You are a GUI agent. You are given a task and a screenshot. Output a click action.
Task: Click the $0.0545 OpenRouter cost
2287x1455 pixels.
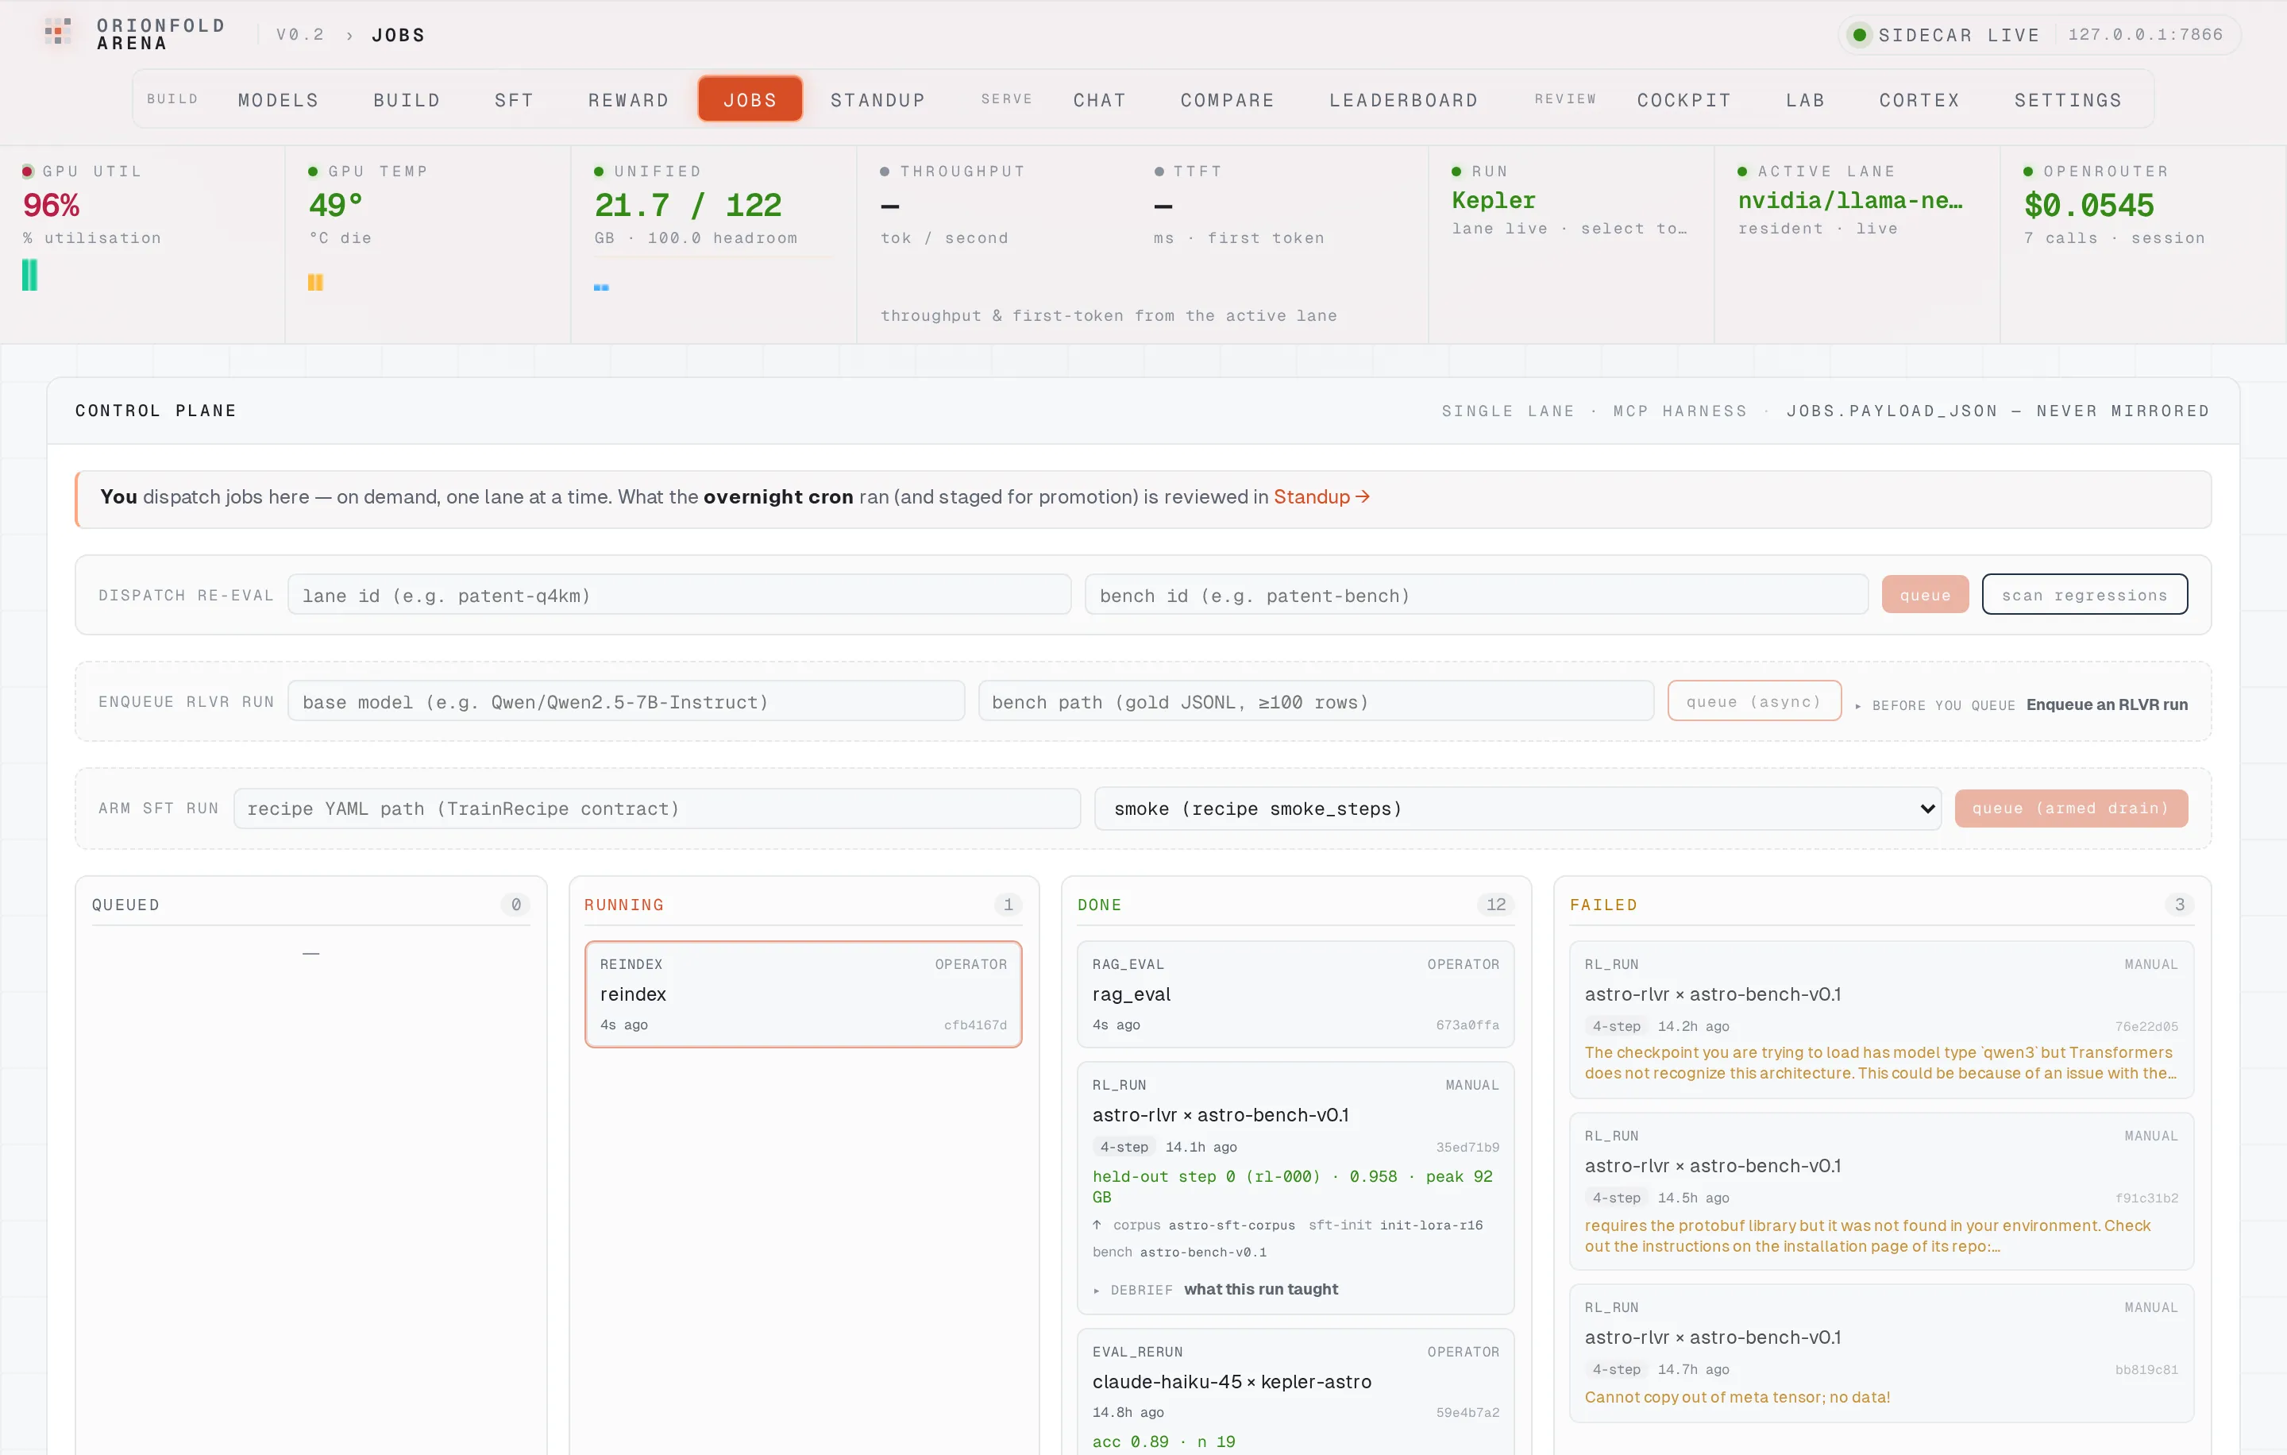click(x=2088, y=205)
